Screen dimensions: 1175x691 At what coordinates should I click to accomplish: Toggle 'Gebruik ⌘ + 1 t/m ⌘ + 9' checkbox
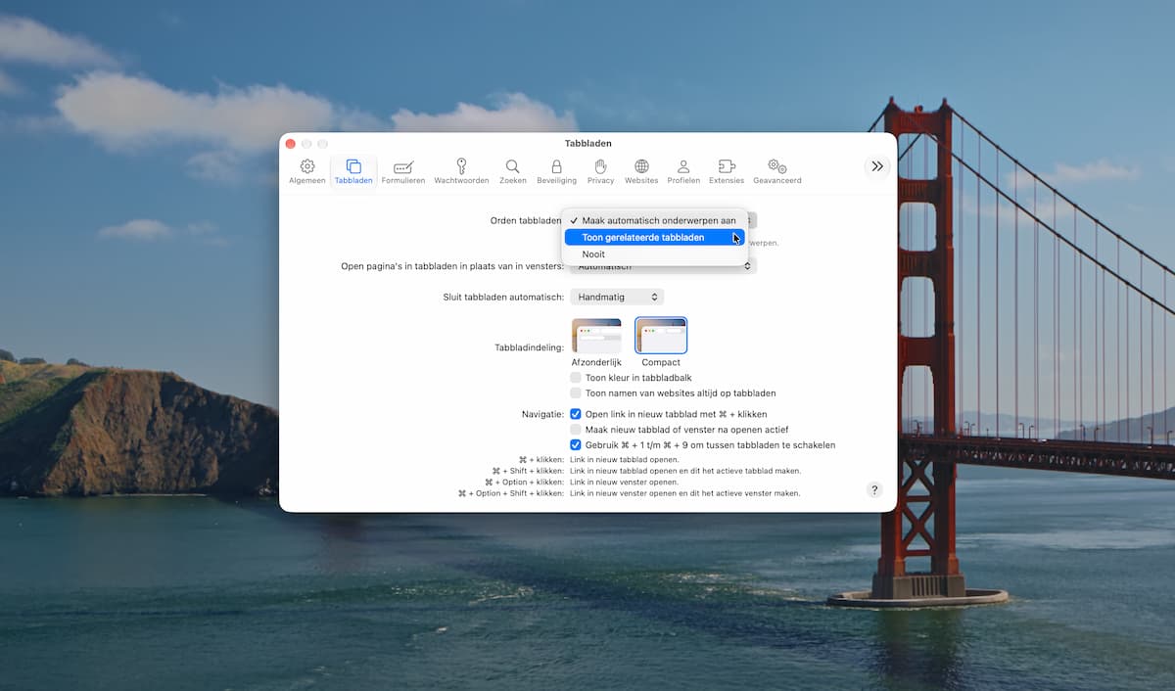click(x=576, y=445)
